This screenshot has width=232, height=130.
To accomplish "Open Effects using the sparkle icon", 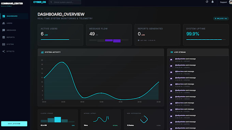I will click(x=4, y=51).
